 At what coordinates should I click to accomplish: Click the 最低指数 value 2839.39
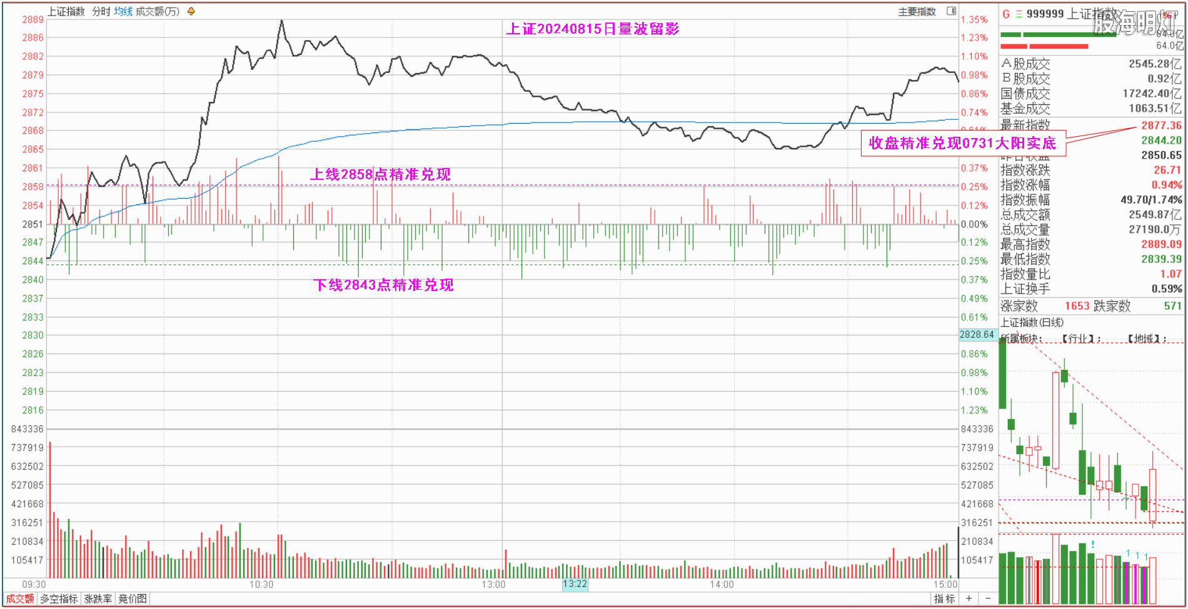1161,259
